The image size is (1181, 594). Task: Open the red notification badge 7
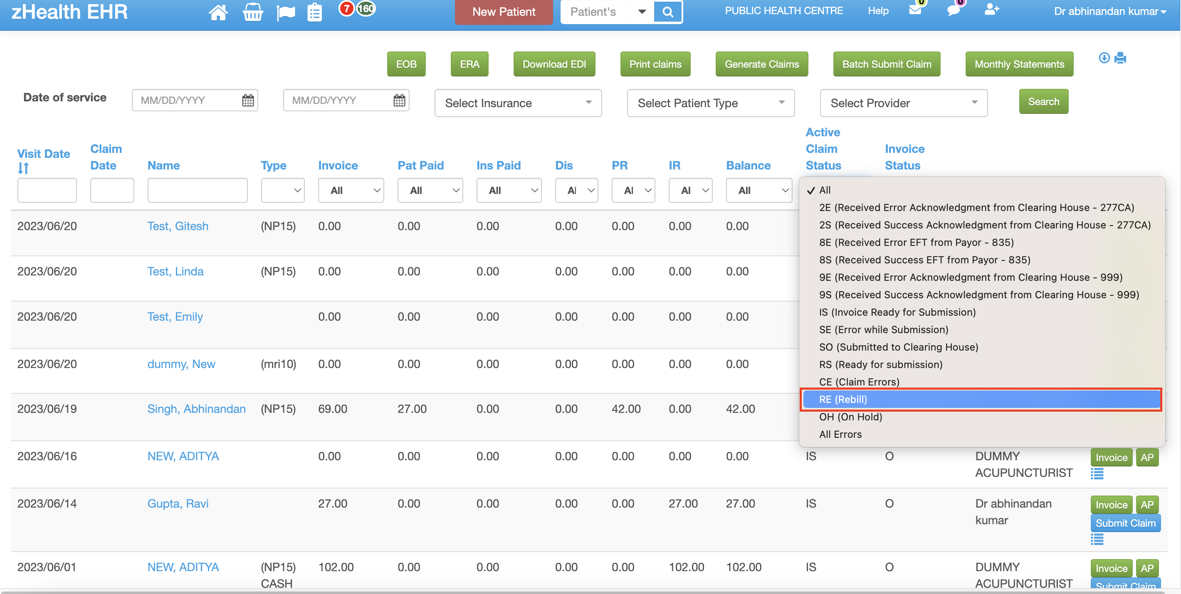(346, 8)
